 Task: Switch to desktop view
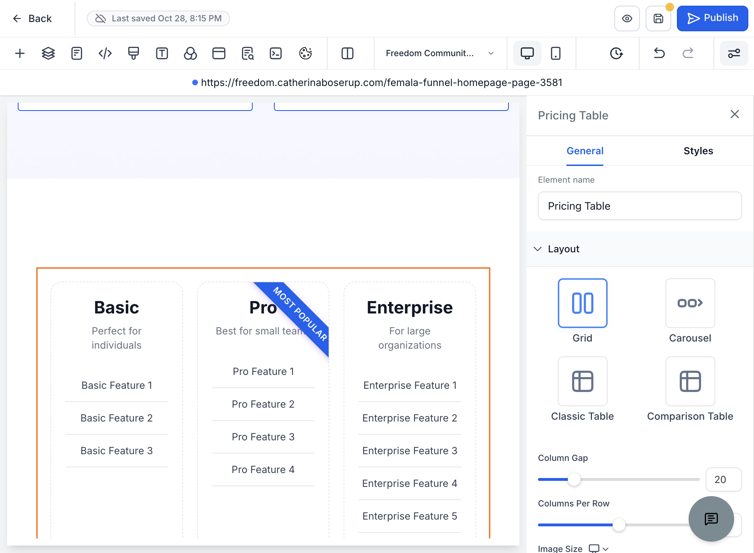(x=527, y=53)
